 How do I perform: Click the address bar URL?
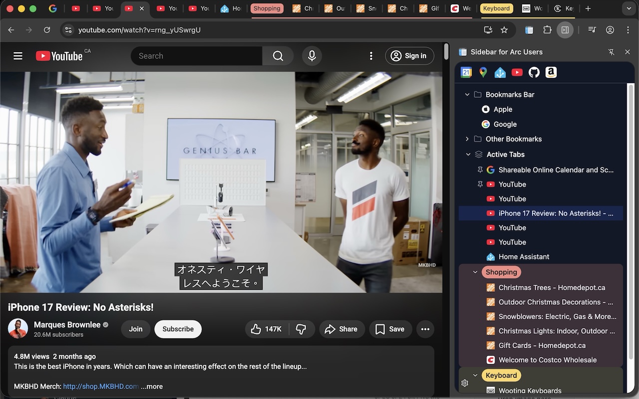pos(140,30)
